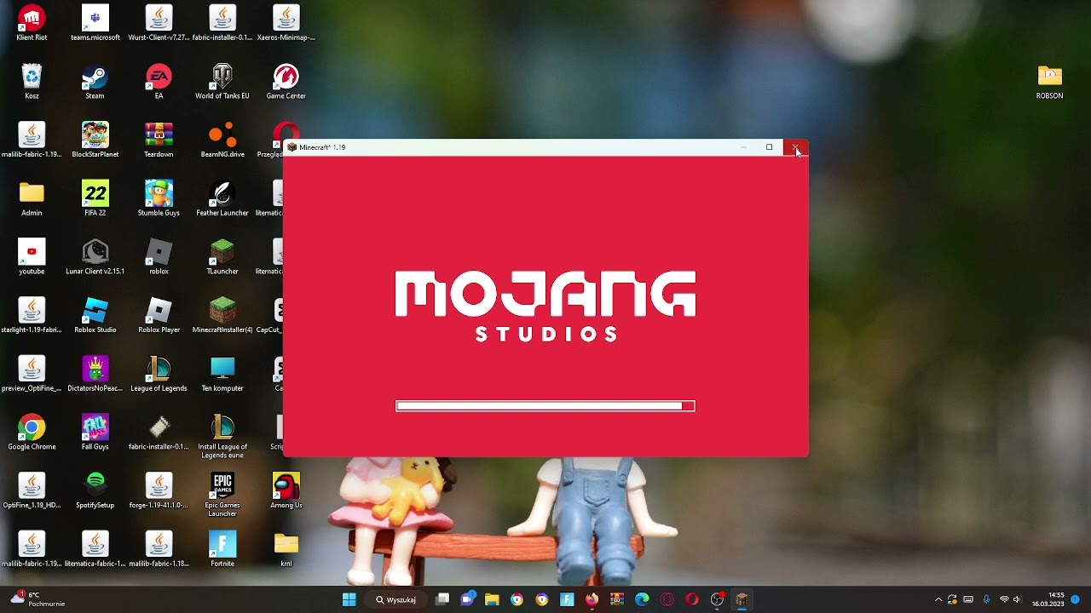
Task: Open the Windows Start menu
Action: pos(349,599)
